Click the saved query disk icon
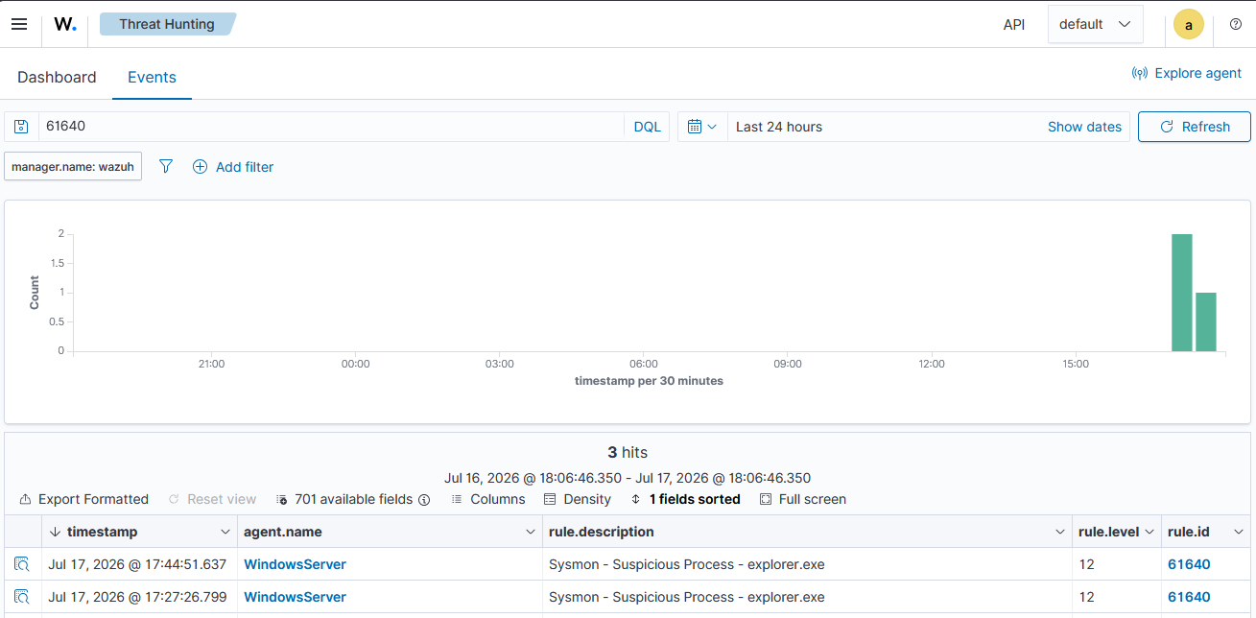The image size is (1256, 618). tap(21, 127)
